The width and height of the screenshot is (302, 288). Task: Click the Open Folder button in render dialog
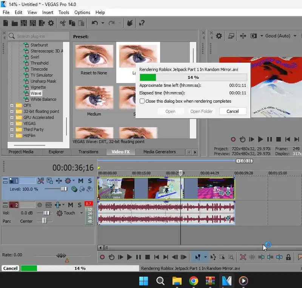coord(202,111)
